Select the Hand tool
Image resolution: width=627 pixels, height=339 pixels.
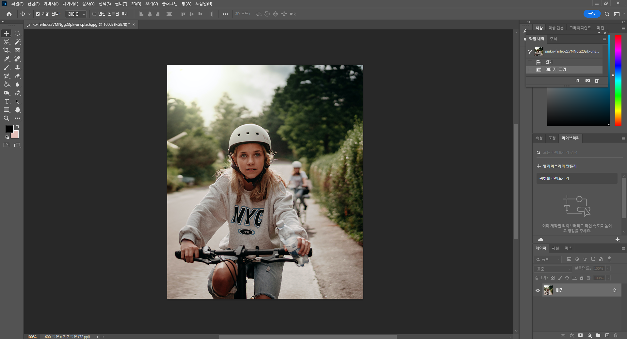pos(18,110)
